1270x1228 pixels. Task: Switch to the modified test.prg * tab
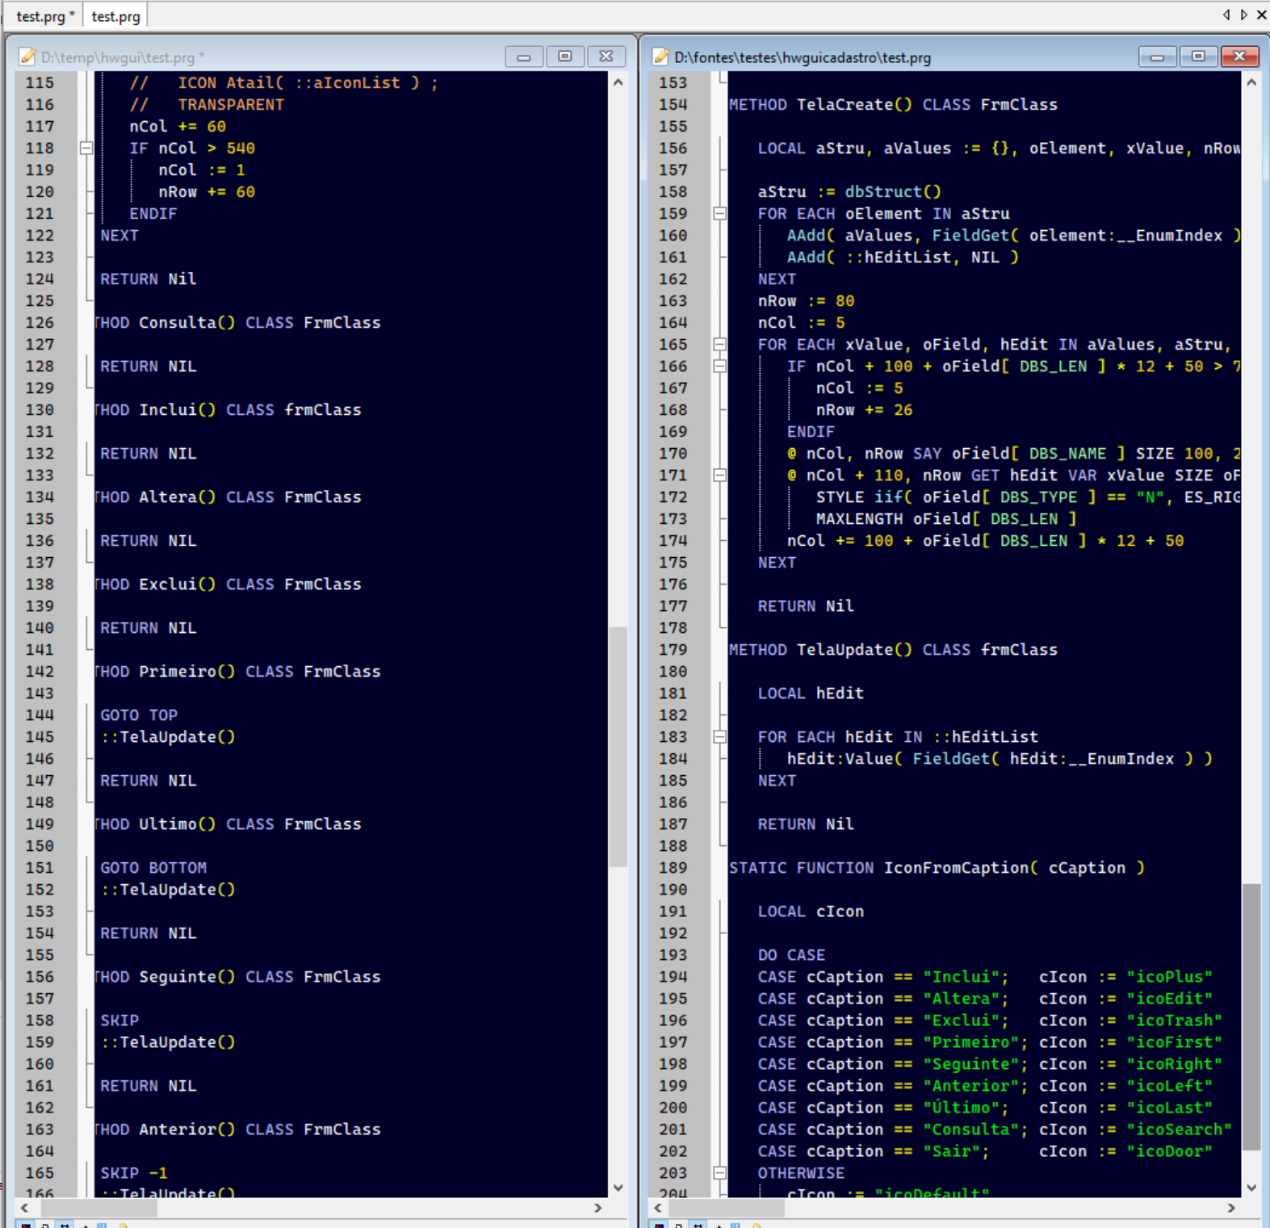(44, 16)
